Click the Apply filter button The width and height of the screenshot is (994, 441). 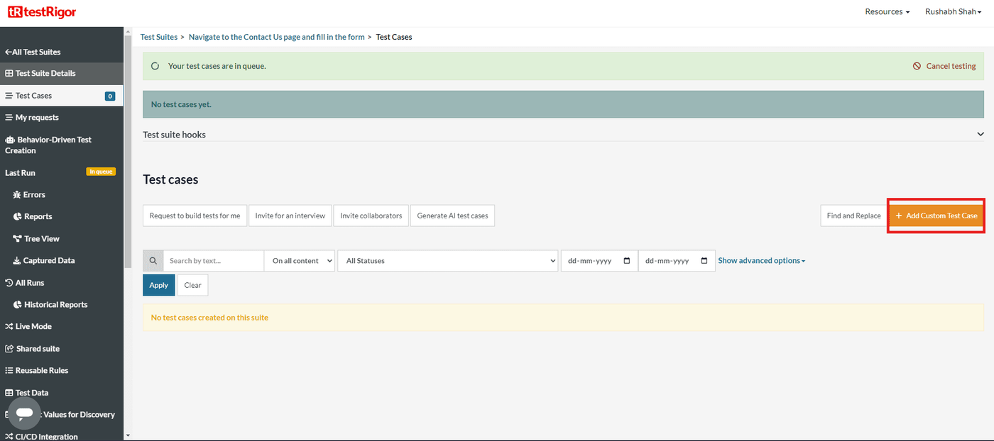coord(158,285)
